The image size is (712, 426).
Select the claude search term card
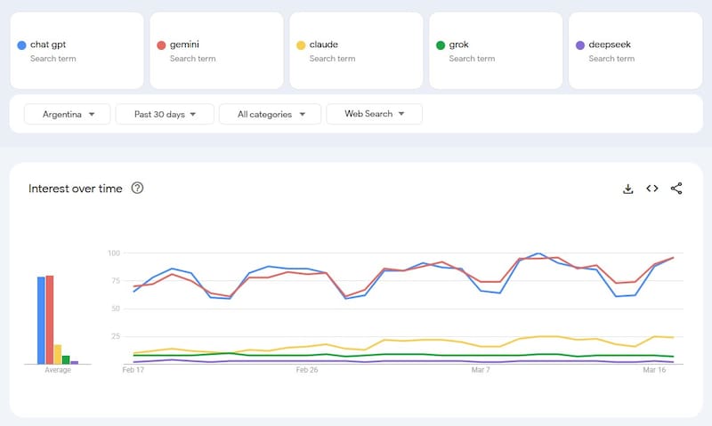point(356,50)
